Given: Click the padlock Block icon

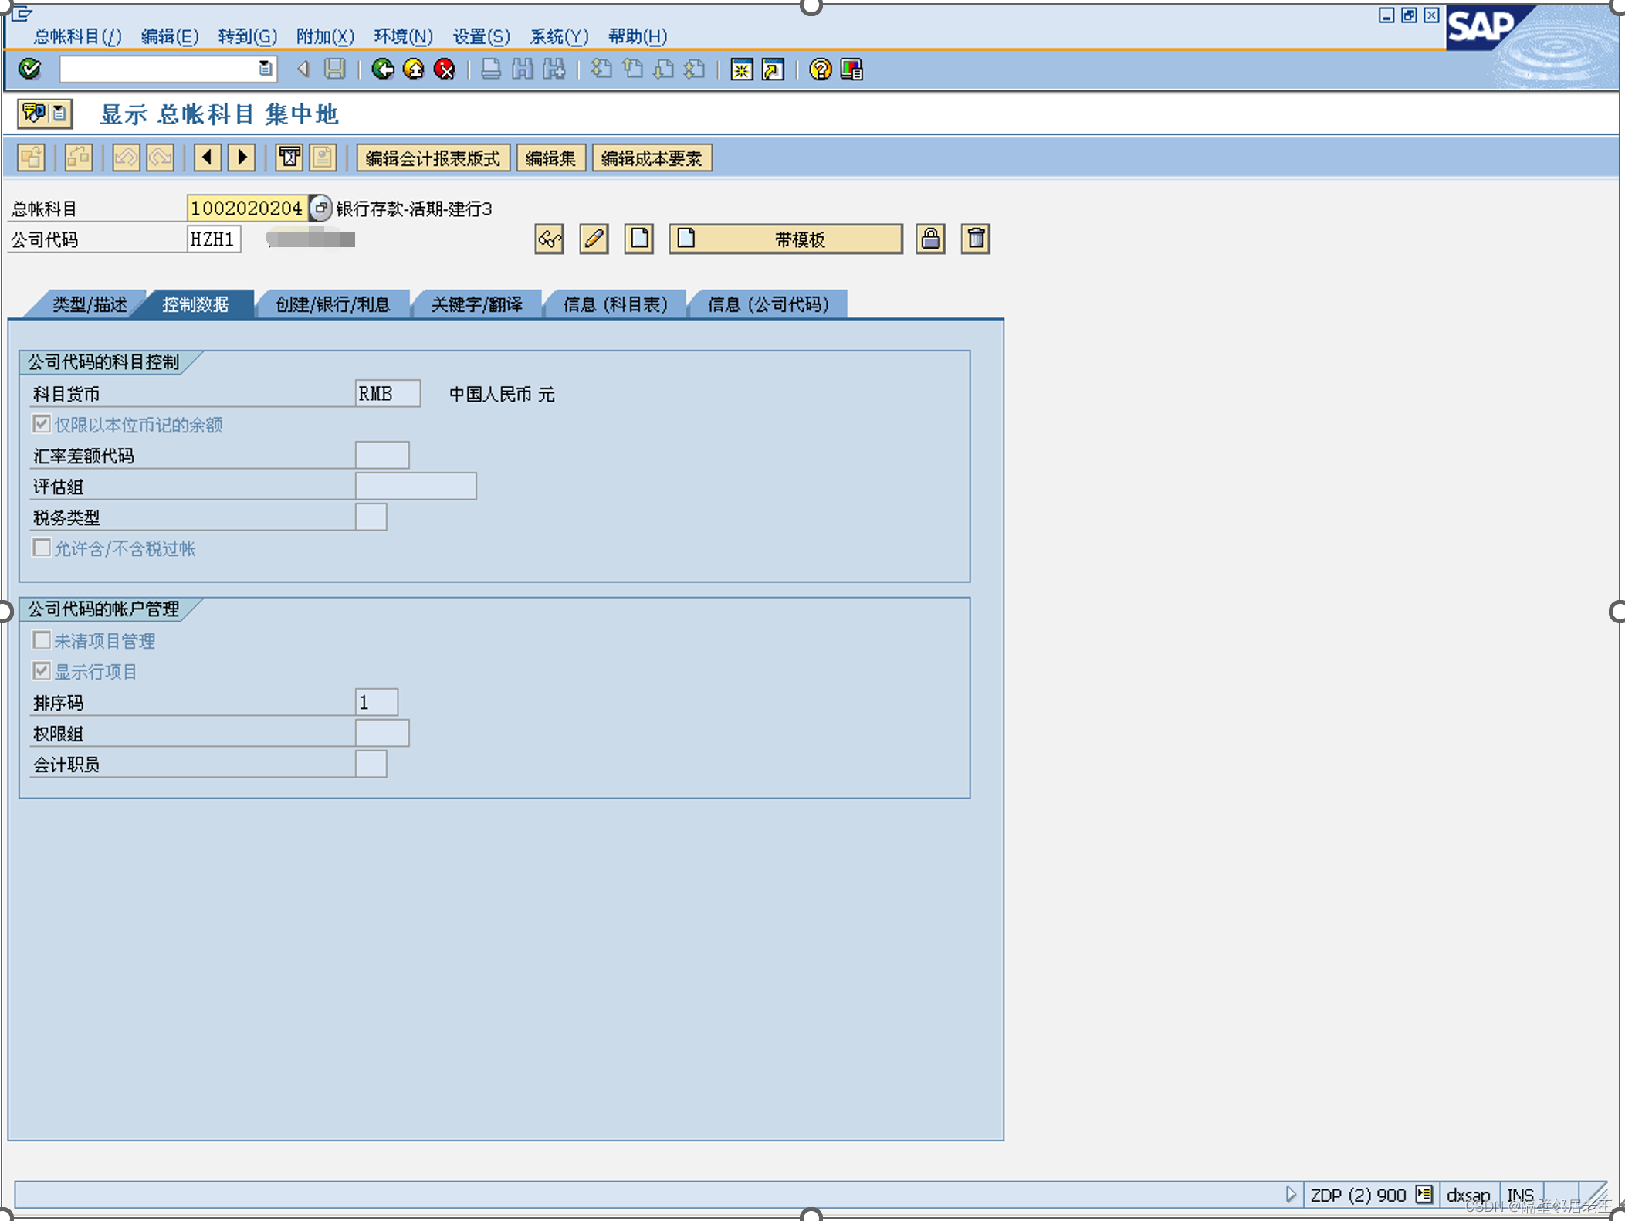Looking at the screenshot, I should tap(930, 239).
